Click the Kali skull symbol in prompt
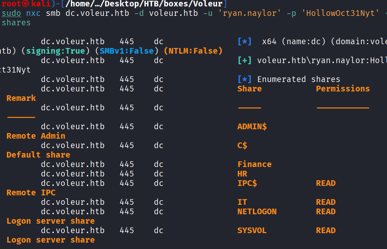 pos(25,4)
